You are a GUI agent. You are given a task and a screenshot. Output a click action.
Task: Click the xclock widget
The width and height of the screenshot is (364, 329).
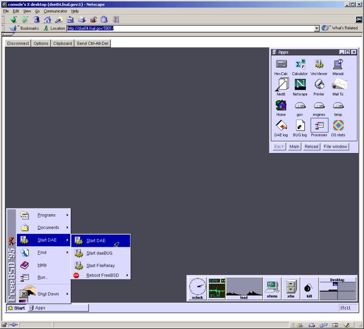(x=197, y=289)
